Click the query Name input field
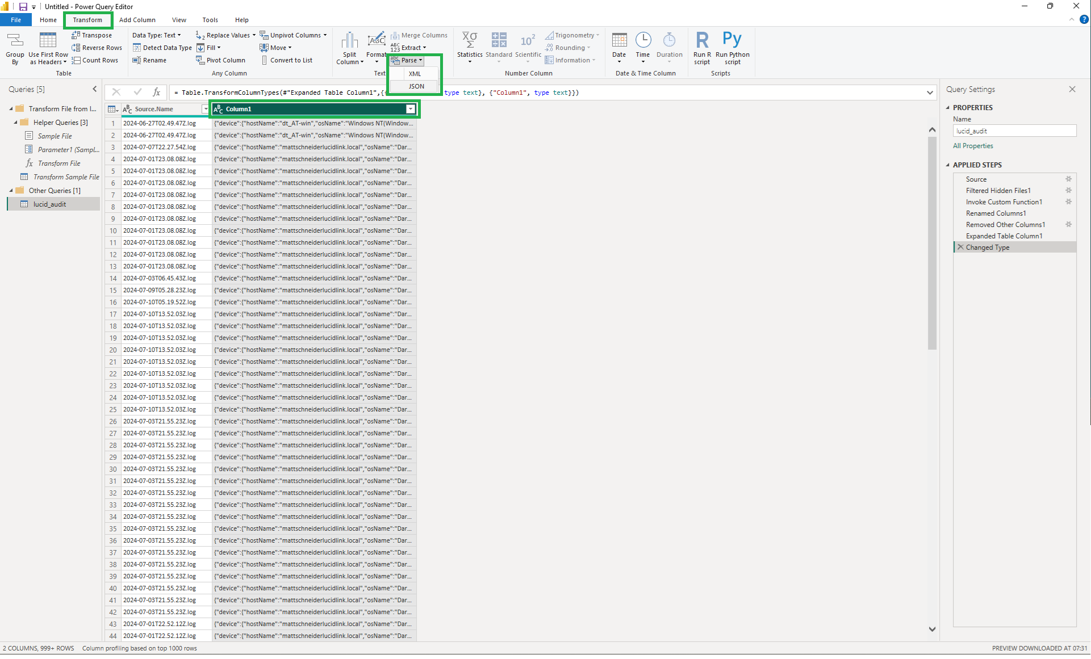The width and height of the screenshot is (1091, 659). 1014,131
